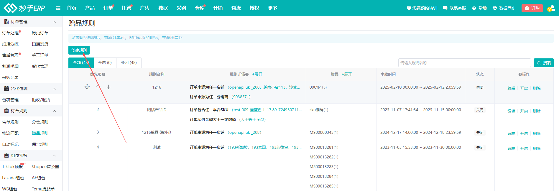Image resolution: width=559 pixels, height=191 pixels.
Task: Enable the 1216单品-海外仓 rule
Action: (524, 133)
